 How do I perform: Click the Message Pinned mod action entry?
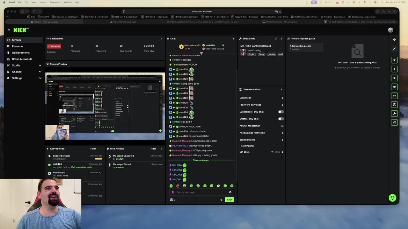[135, 166]
